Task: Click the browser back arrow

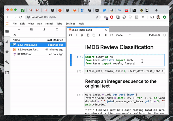Action: pyautogui.click(x=8, y=17)
